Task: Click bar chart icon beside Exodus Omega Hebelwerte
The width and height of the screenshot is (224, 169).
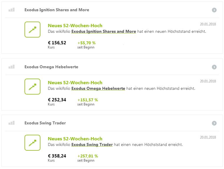Action: pos(12,67)
